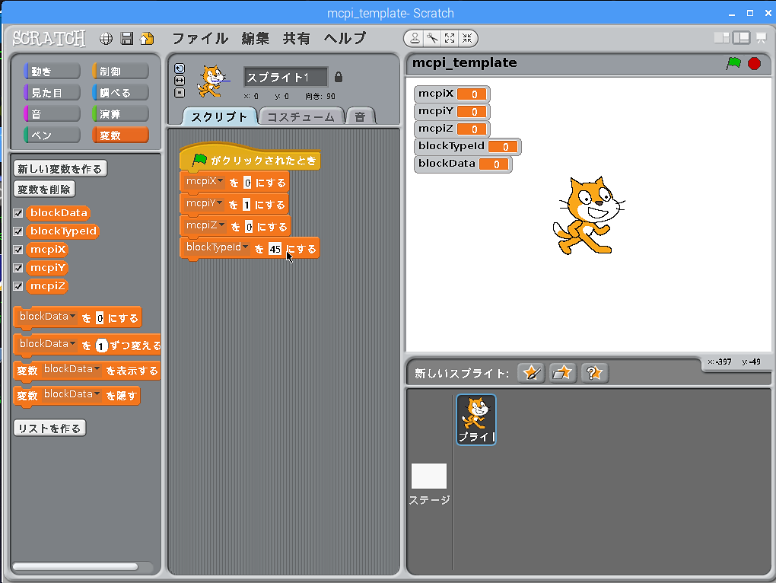
Task: Paint a new sprite
Action: pos(531,373)
